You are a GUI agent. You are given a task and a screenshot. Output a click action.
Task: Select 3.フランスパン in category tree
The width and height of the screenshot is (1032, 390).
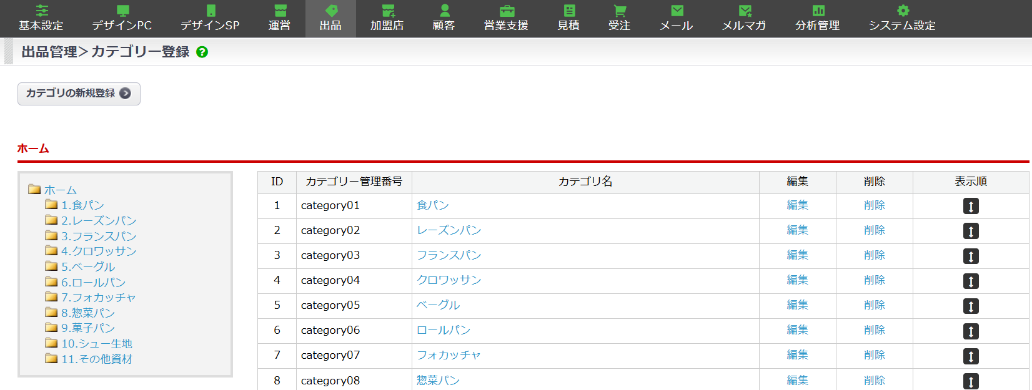[99, 236]
